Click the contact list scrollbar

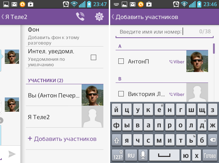[214, 48]
